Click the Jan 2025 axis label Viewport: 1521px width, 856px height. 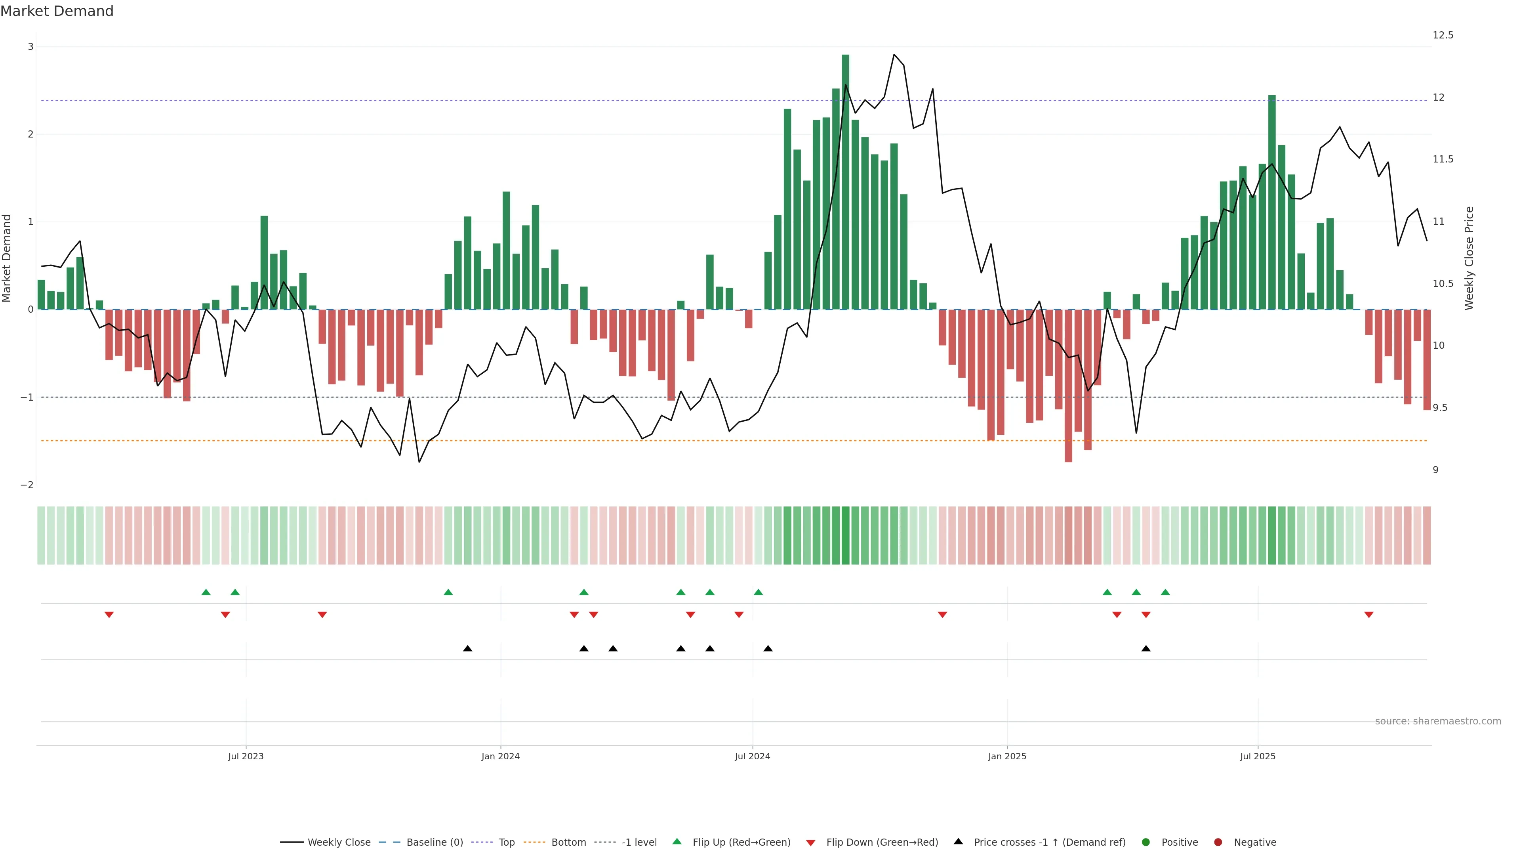1007,756
